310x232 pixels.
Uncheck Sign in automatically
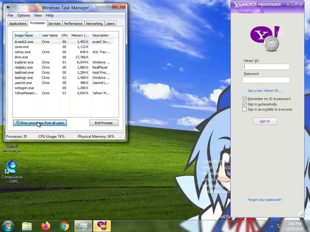click(x=245, y=104)
